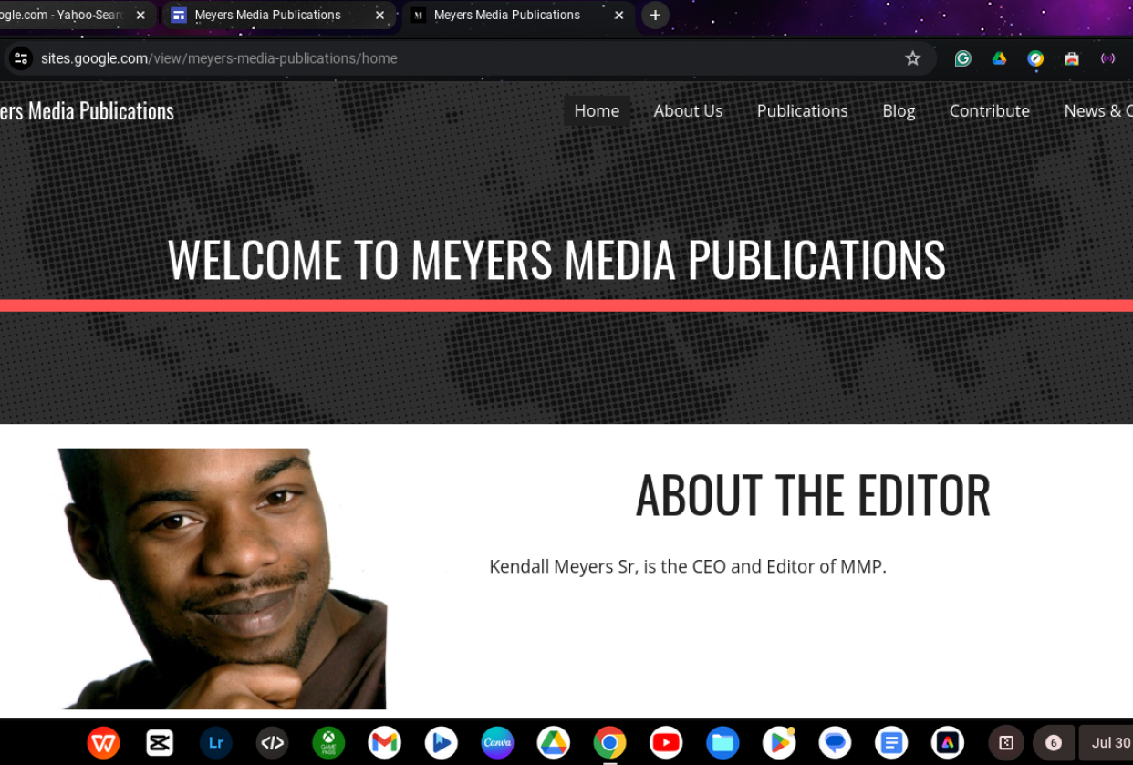Viewport: 1133px width, 765px height.
Task: Open the Contribute page
Action: click(989, 110)
